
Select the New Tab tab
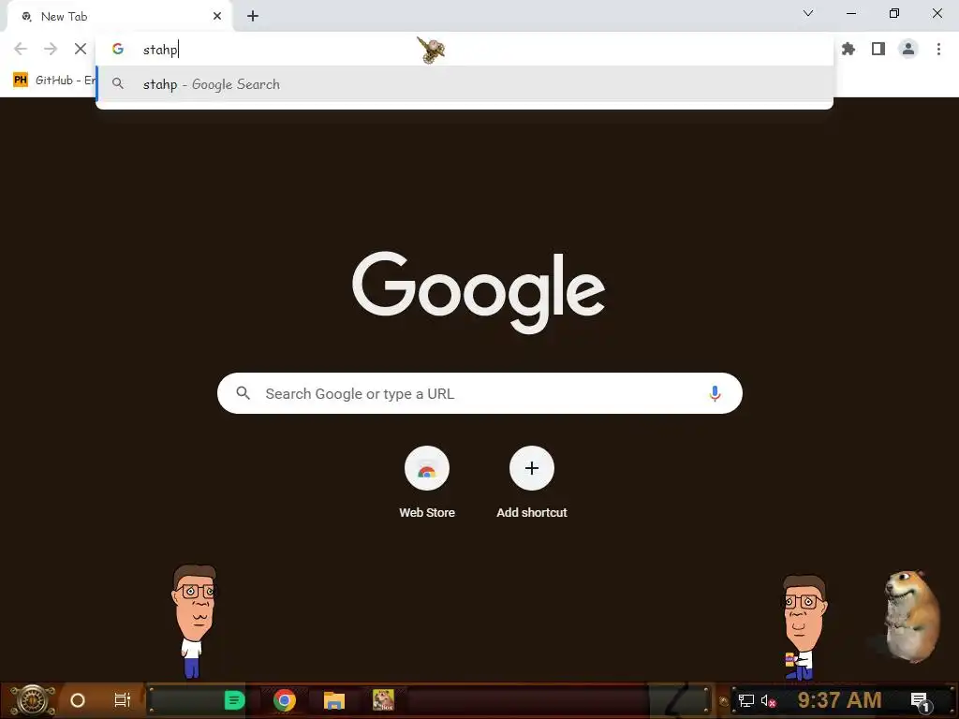coord(120,17)
